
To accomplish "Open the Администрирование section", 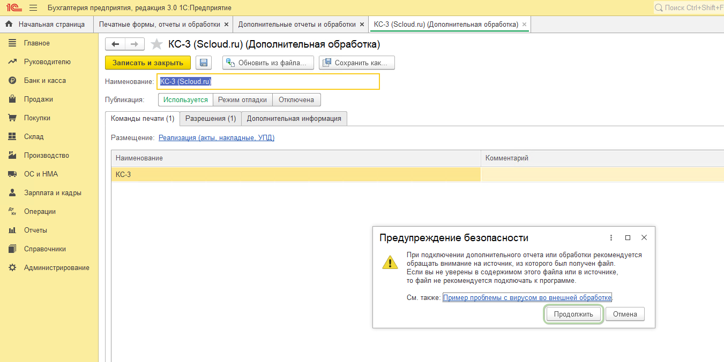I will (x=57, y=267).
